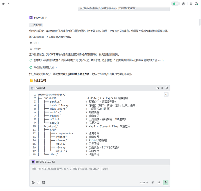Click the Trae1 glasses tool entry
The height and width of the screenshot is (191, 201).
tap(34, 43)
